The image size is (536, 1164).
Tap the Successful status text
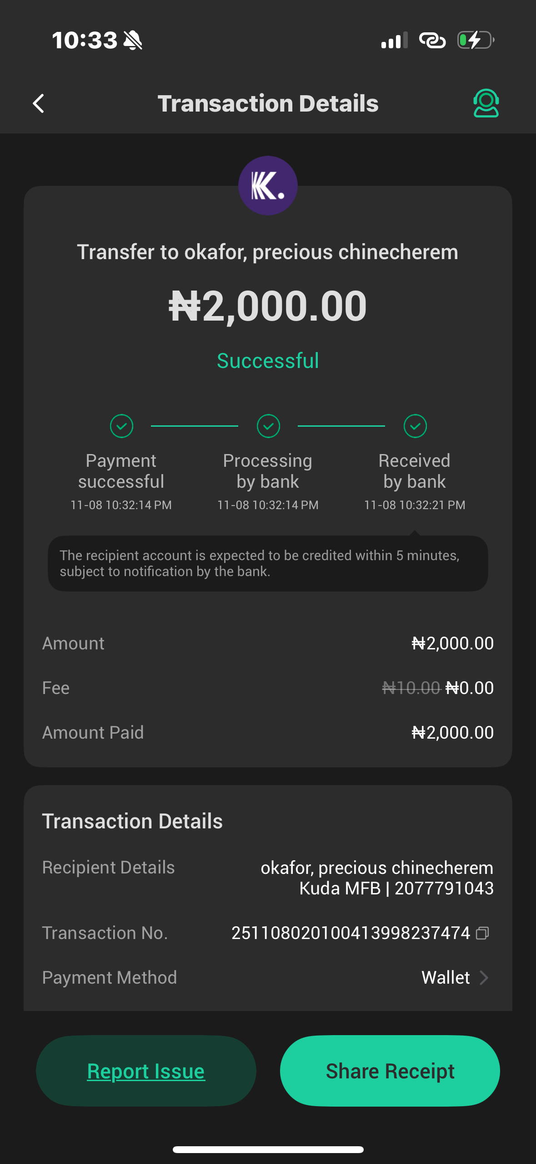268,361
